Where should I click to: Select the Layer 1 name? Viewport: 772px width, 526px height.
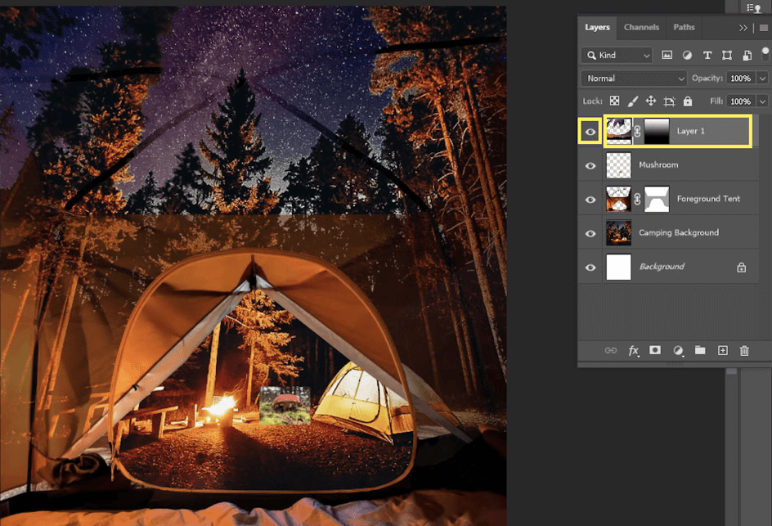pyautogui.click(x=691, y=131)
